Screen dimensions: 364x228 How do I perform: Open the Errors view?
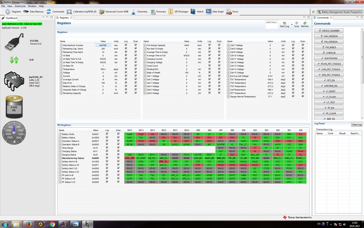232,12
